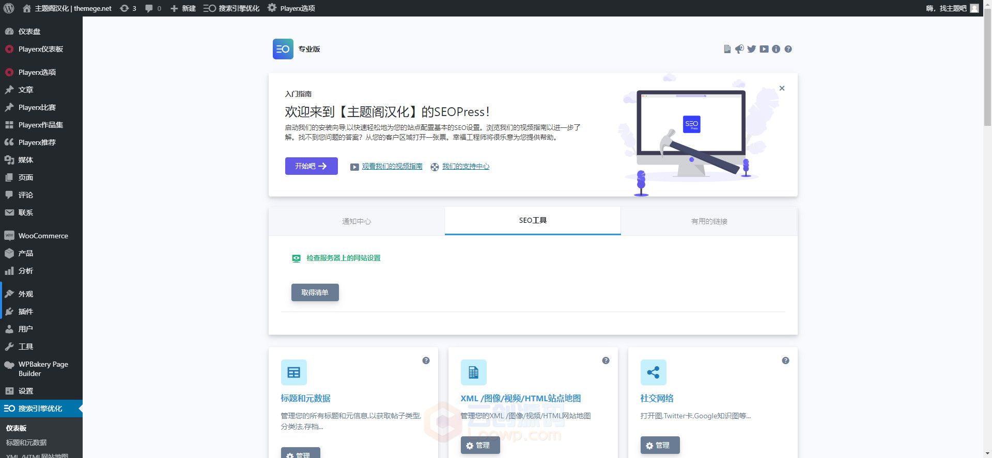Select 搜索引擎优化 in the left sidebar
The image size is (992, 458).
tap(41, 408)
